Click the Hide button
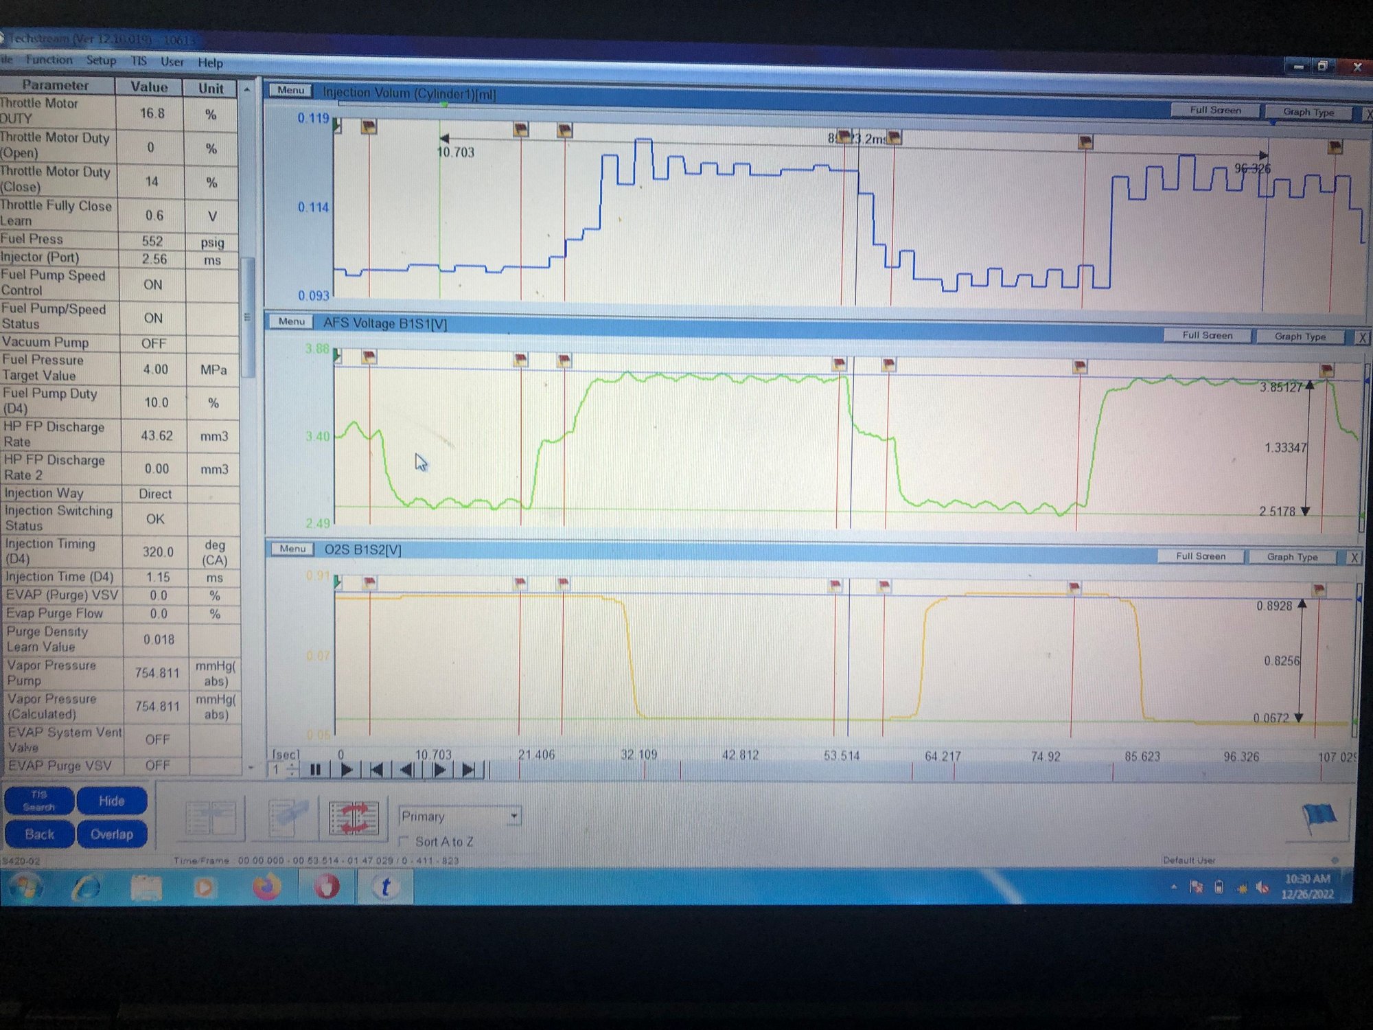This screenshot has width=1373, height=1030. pos(111,801)
